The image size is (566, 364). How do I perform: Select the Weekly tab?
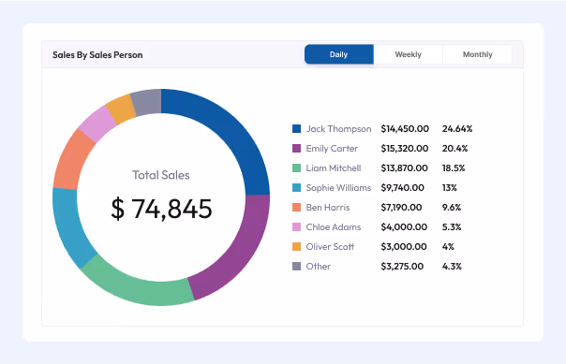[408, 54]
